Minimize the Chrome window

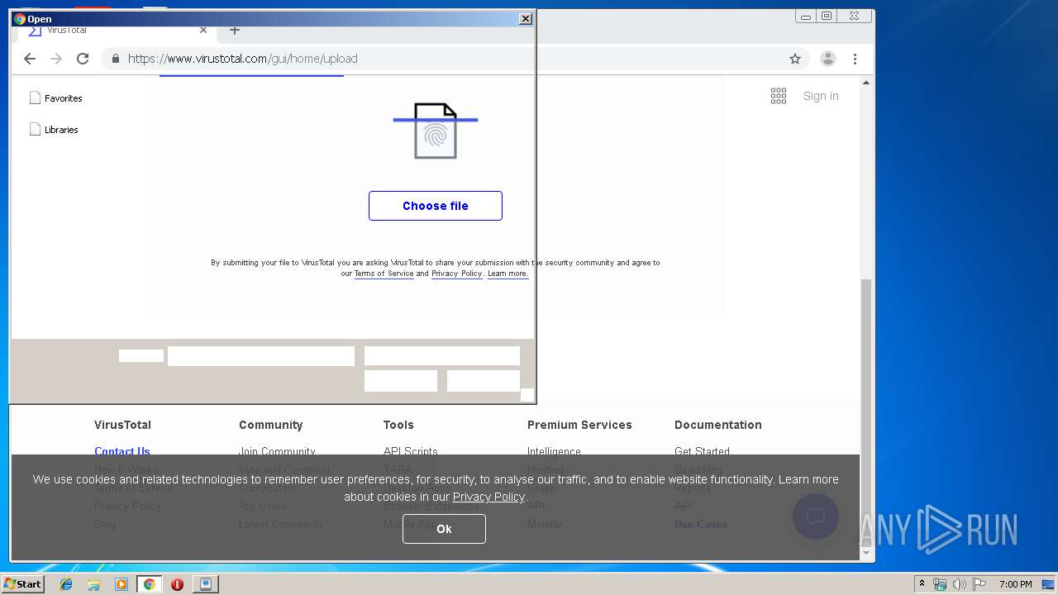pos(806,16)
